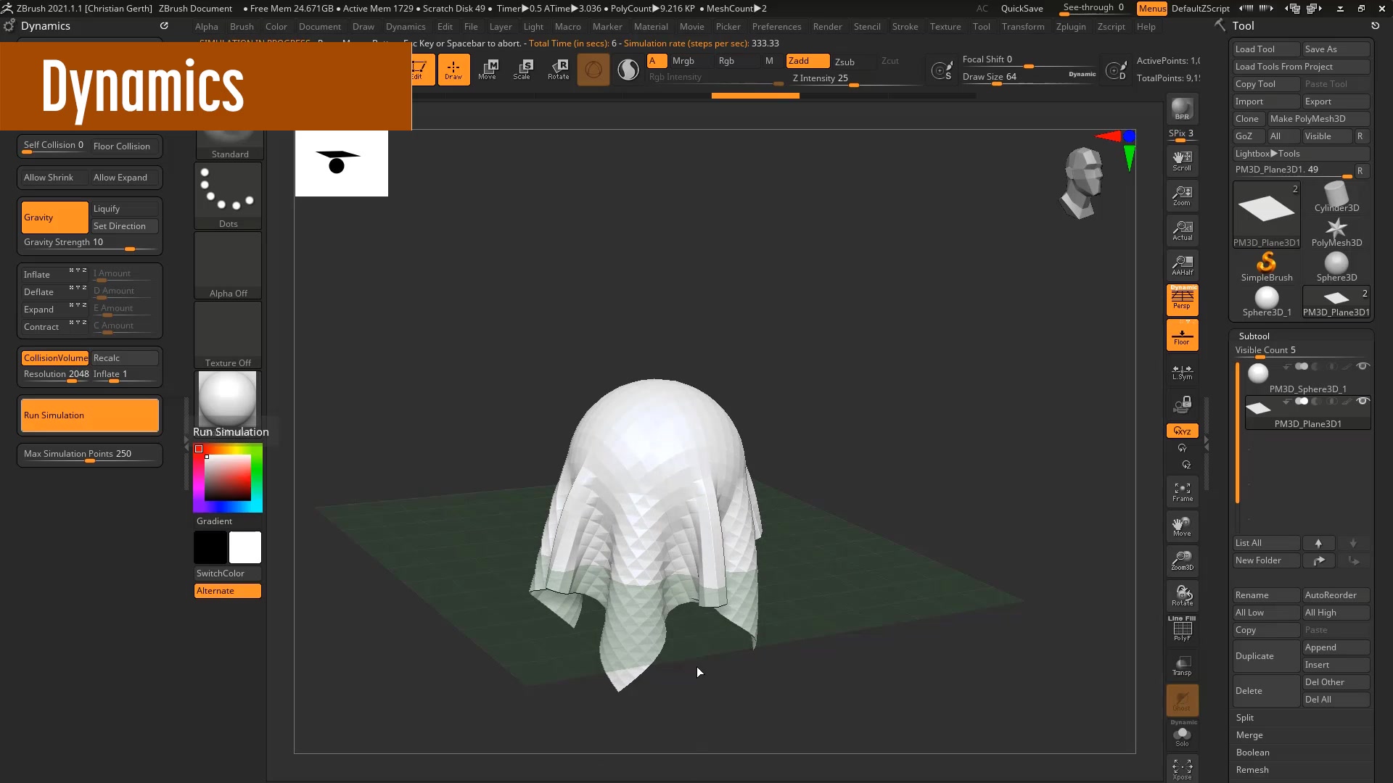The width and height of the screenshot is (1393, 783).
Task: Toggle the CollisionVolume option
Action: click(55, 358)
